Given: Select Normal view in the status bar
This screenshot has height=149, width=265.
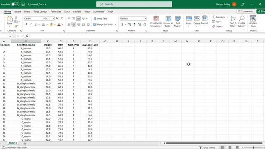Looking at the screenshot, I should [x=222, y=147].
